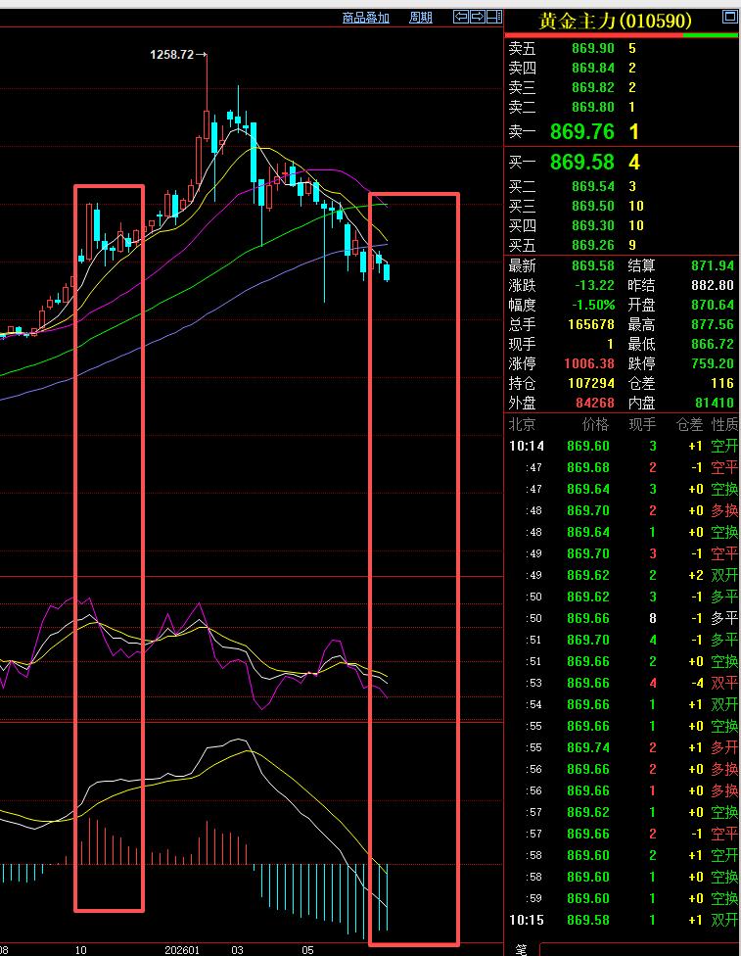This screenshot has width=741, height=956.
Task: Select the 10:14 tick trade row
Action: coord(623,446)
